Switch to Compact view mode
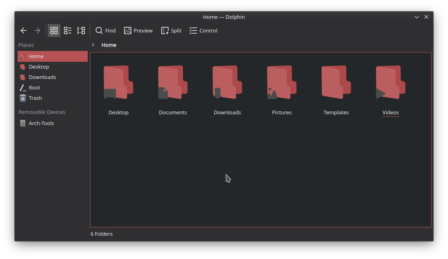 (67, 31)
